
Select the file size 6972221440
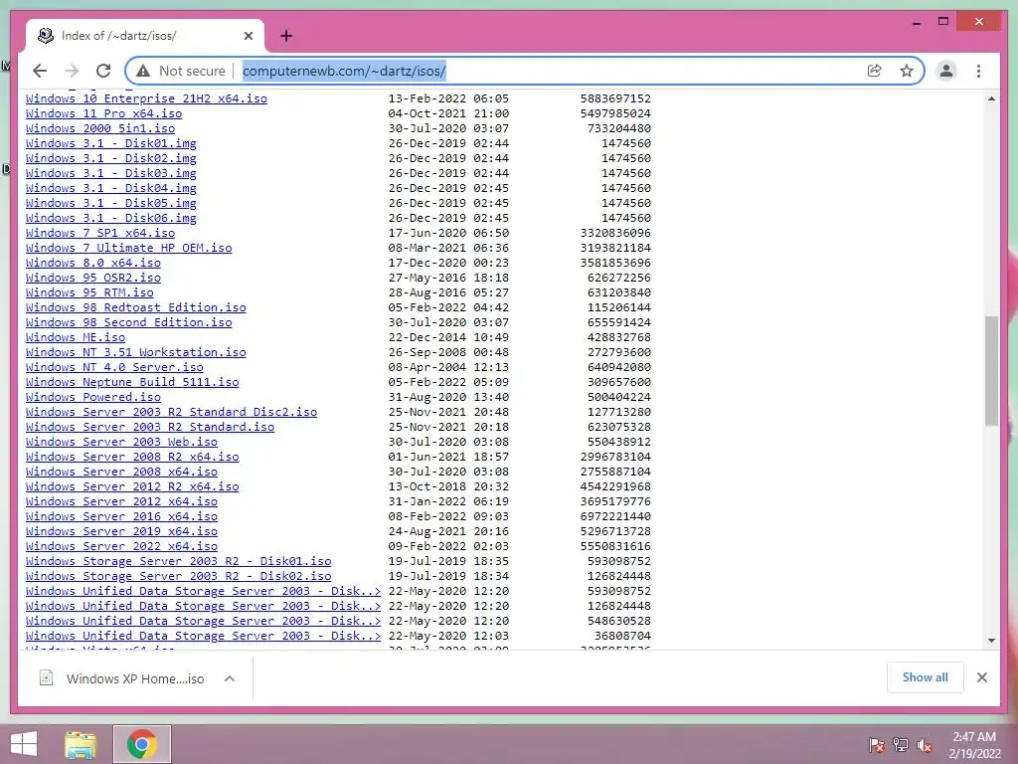tap(615, 517)
